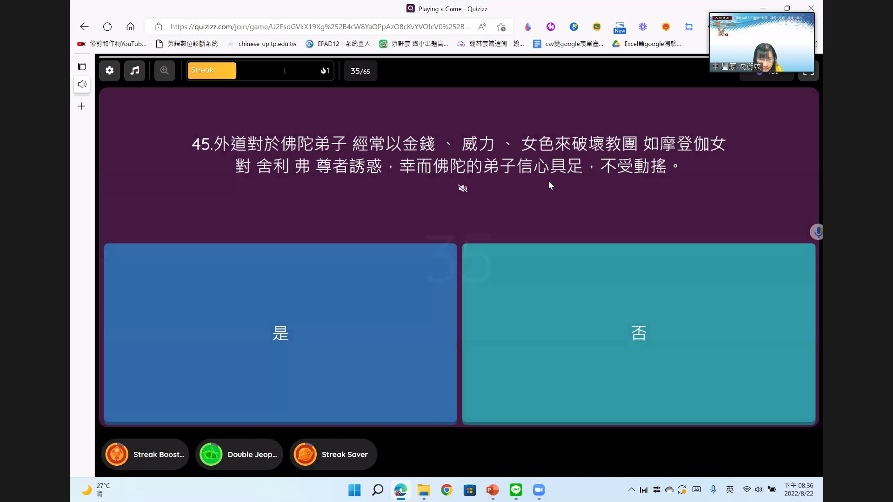Image resolution: width=893 pixels, height=502 pixels.
Task: Toggle the music note button
Action: [135, 71]
